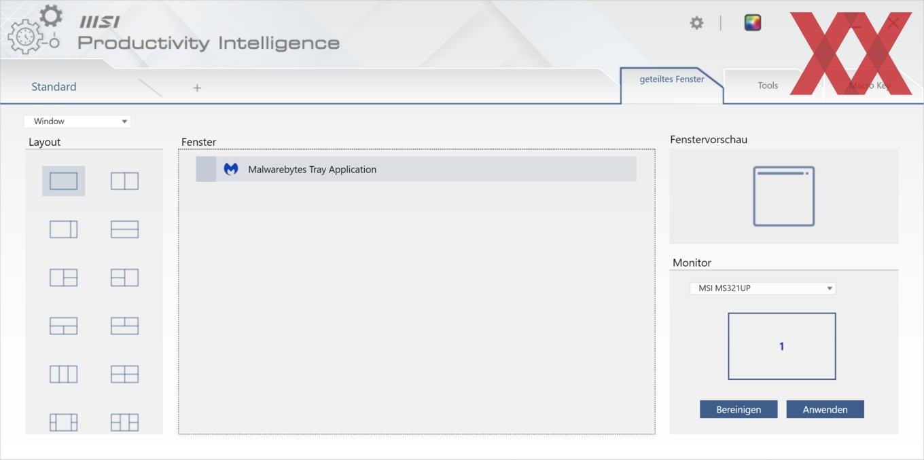Select the single full-window layout
The width and height of the screenshot is (924, 460).
[x=63, y=181]
